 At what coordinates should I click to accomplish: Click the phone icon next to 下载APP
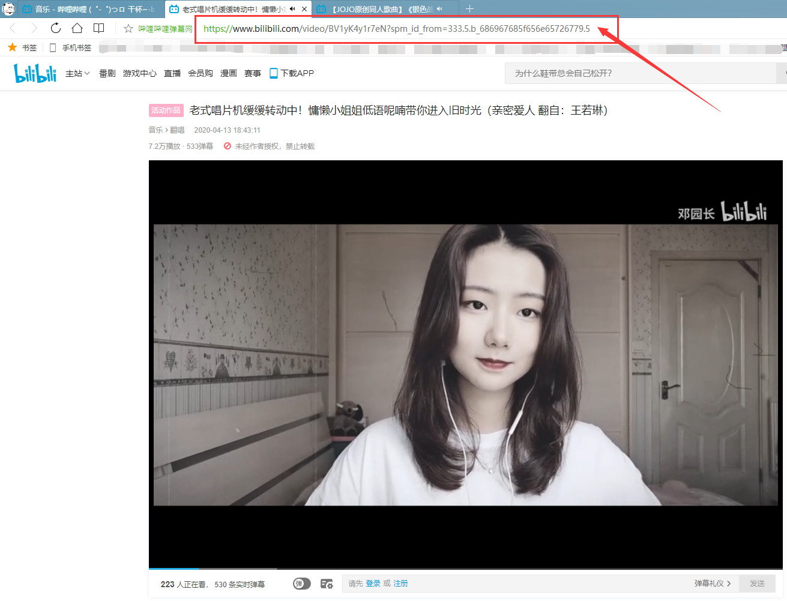point(274,73)
